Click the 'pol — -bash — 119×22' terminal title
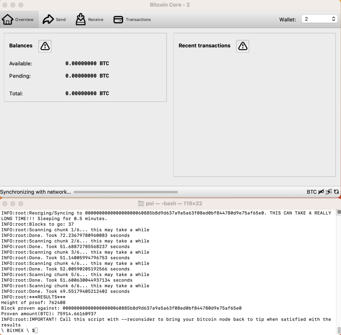341x335 pixels. 174,204
